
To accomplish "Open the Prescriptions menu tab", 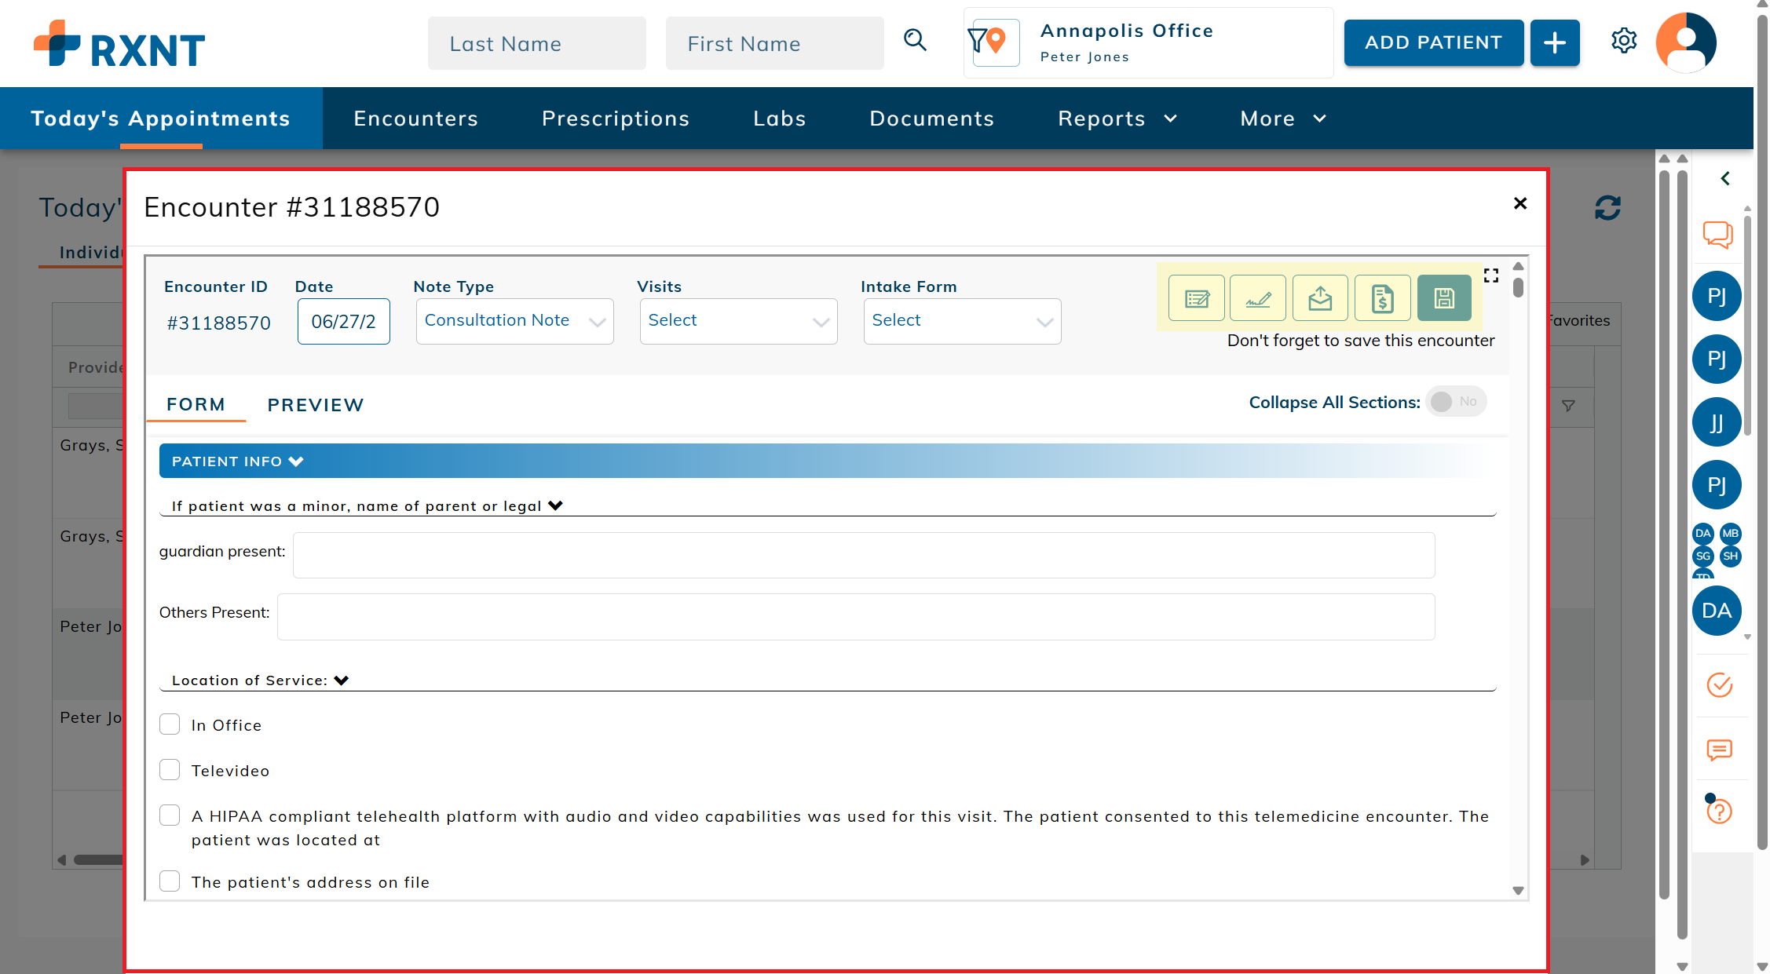I will [615, 119].
